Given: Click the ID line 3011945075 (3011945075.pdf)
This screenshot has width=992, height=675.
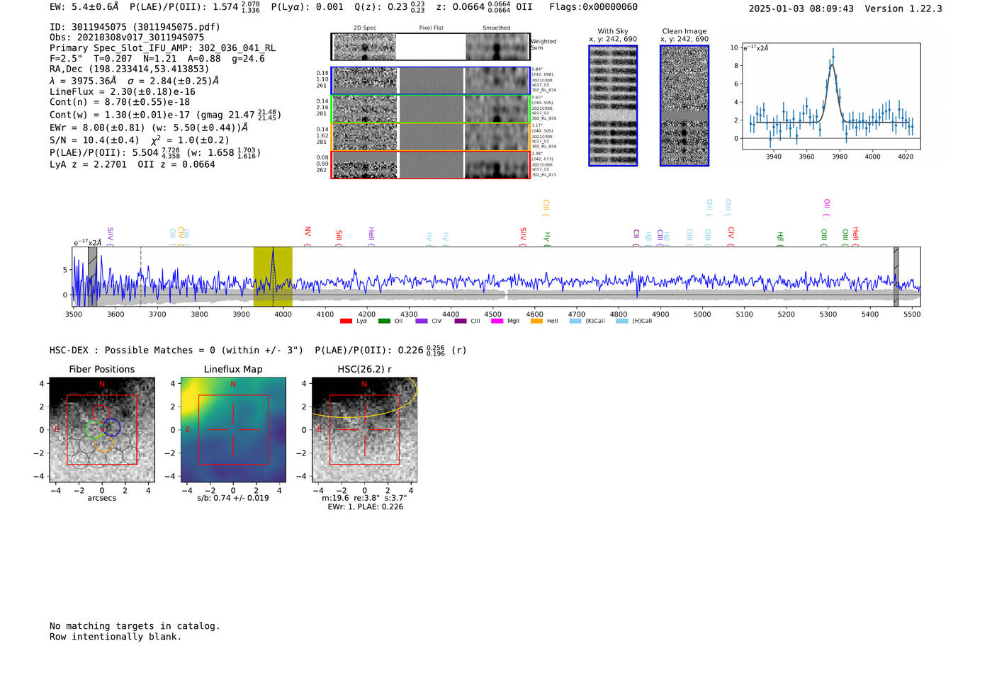Looking at the screenshot, I should (x=135, y=27).
